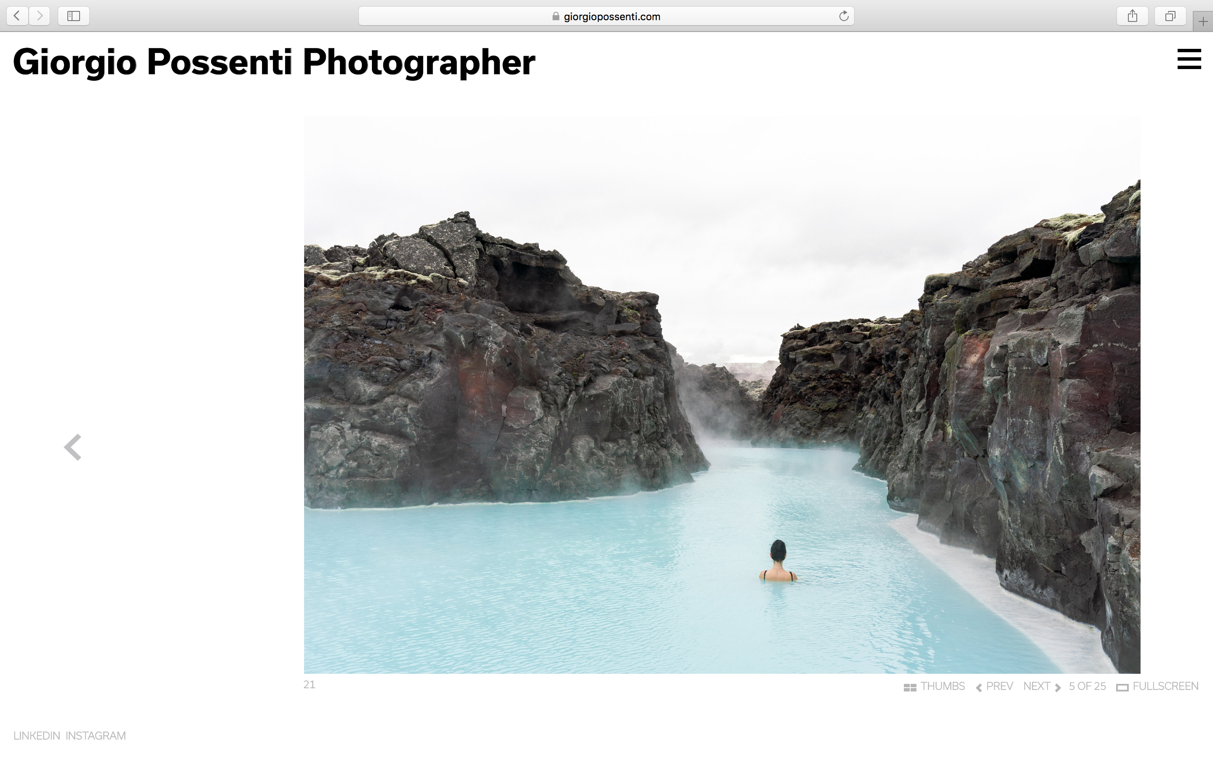Click the lock icon in address bar

point(556,16)
